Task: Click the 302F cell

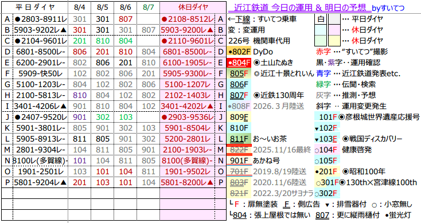Action: coord(327,194)
